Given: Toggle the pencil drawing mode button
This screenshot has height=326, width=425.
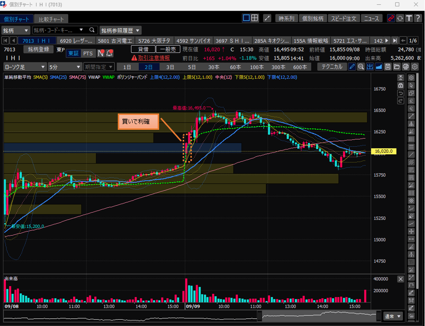Looking at the screenshot, I should tap(352, 67).
